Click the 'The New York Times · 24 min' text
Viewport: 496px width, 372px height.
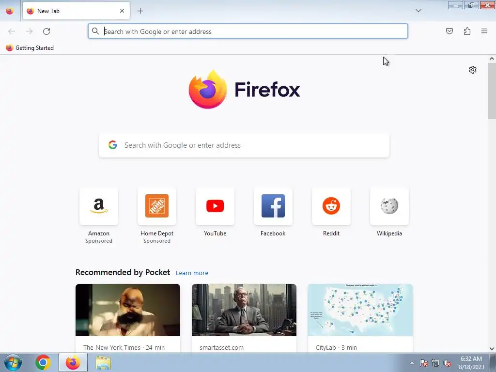coord(124,347)
